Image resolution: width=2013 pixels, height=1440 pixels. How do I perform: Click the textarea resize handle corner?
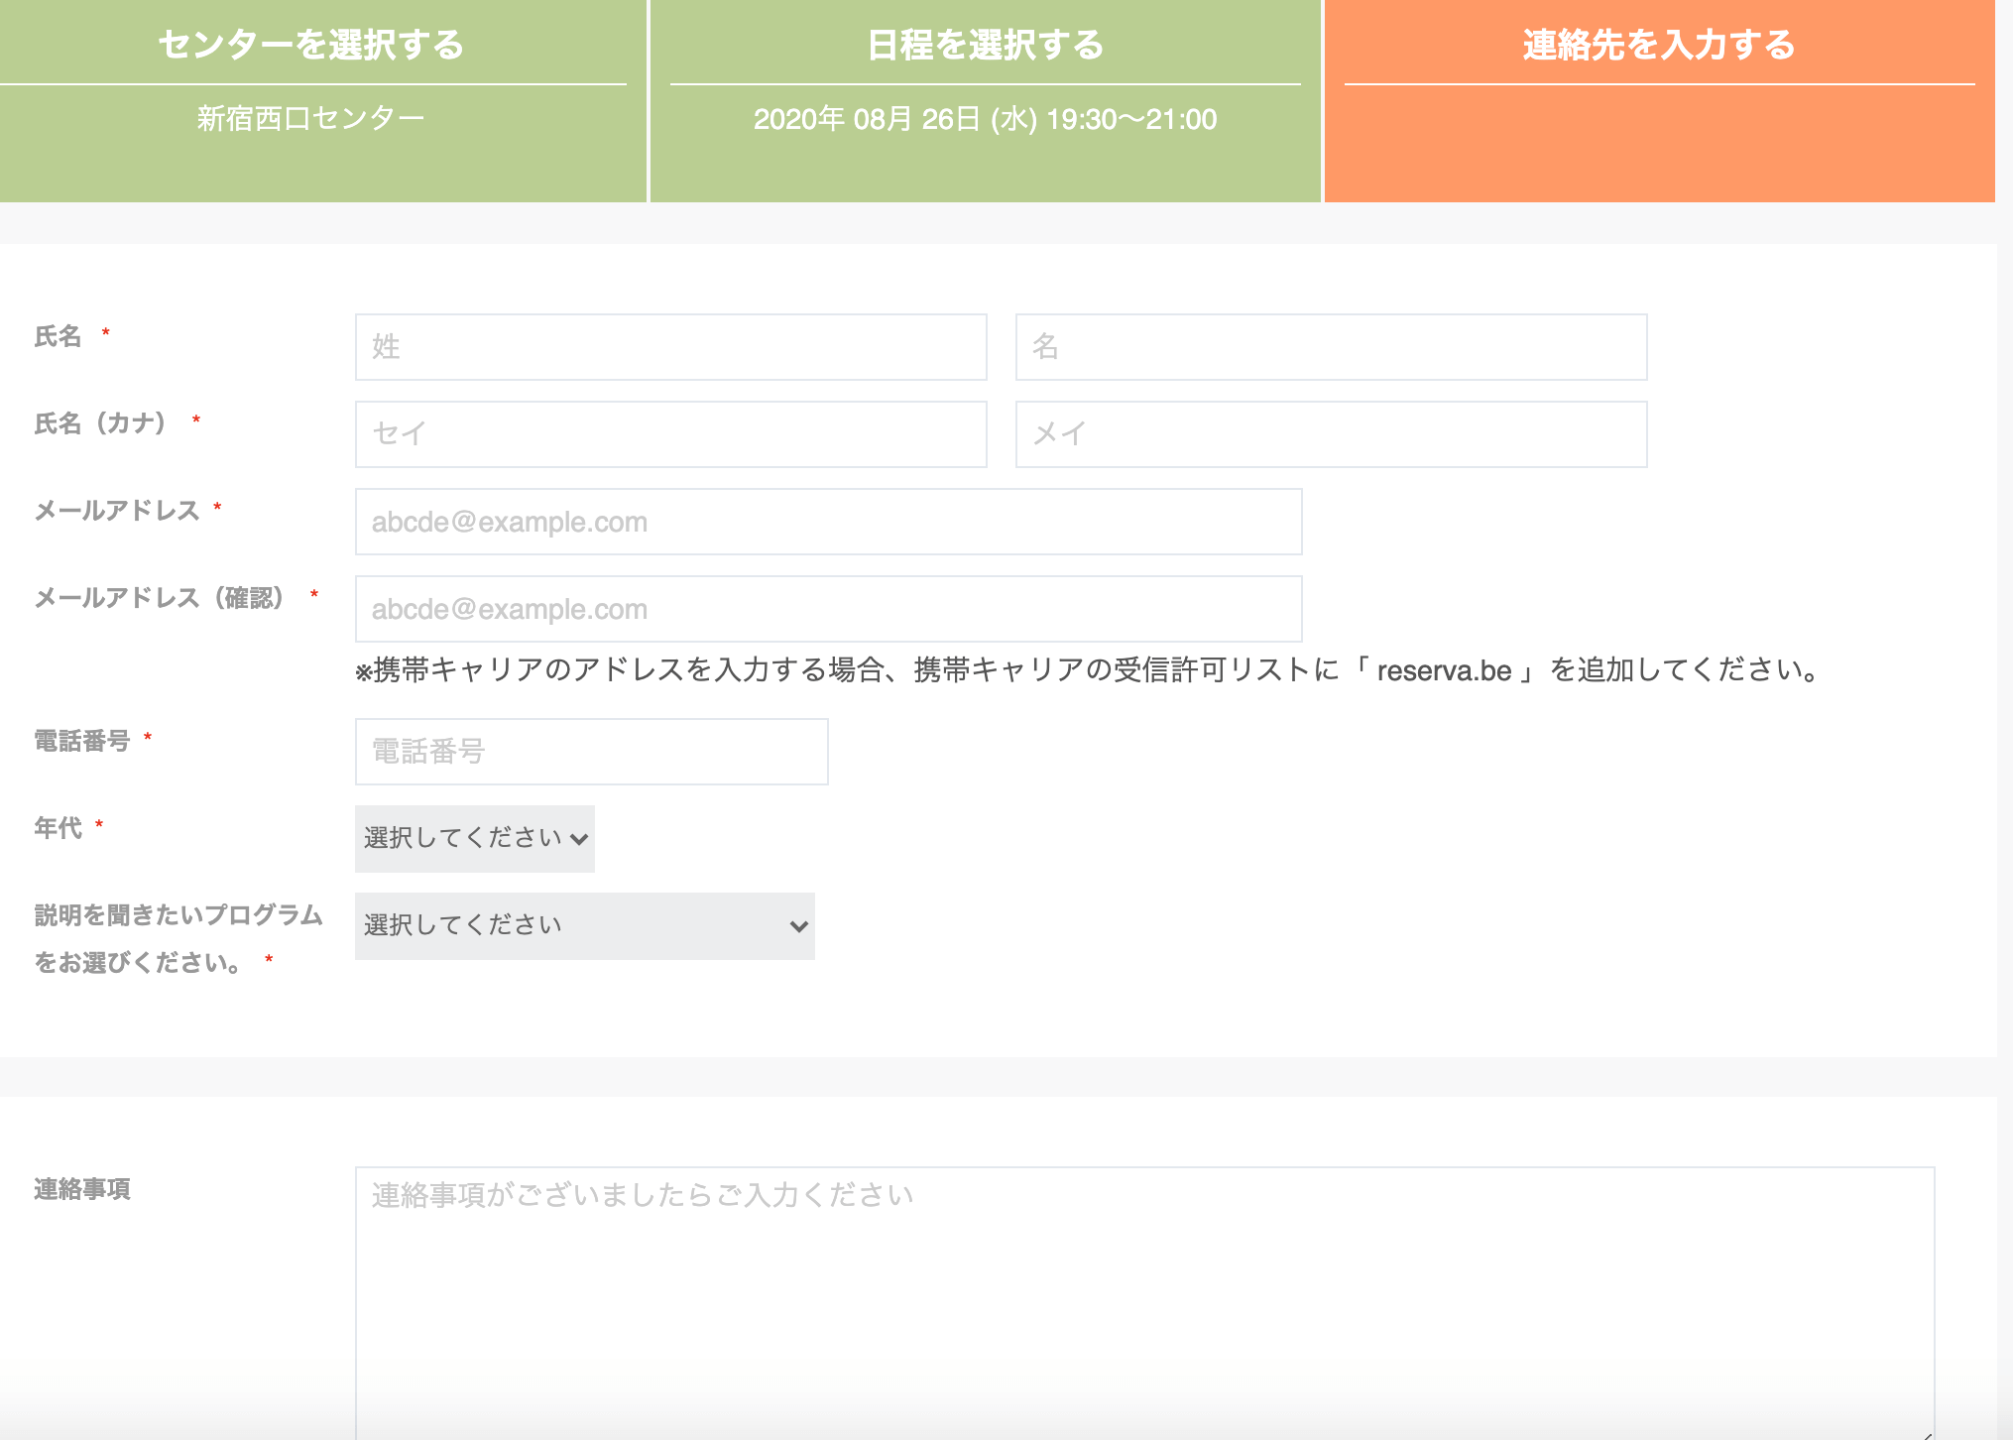click(x=1927, y=1434)
